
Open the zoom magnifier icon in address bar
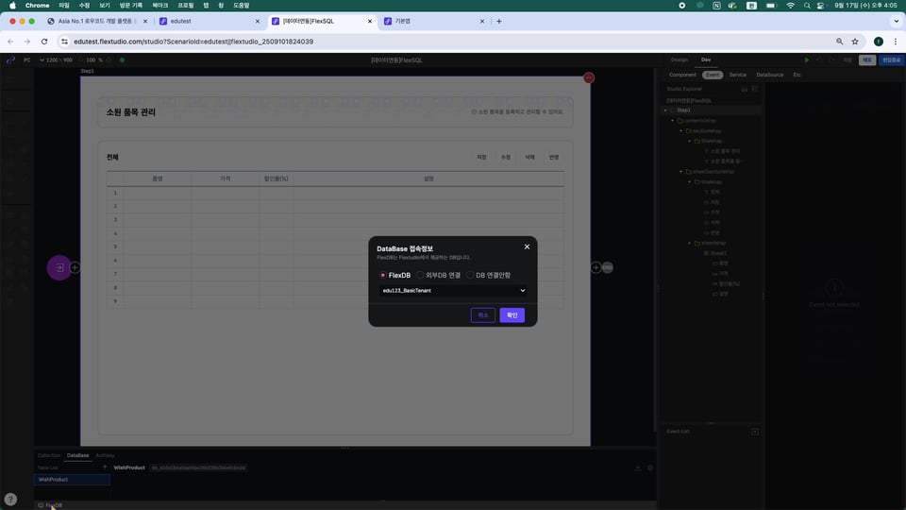pyautogui.click(x=840, y=42)
